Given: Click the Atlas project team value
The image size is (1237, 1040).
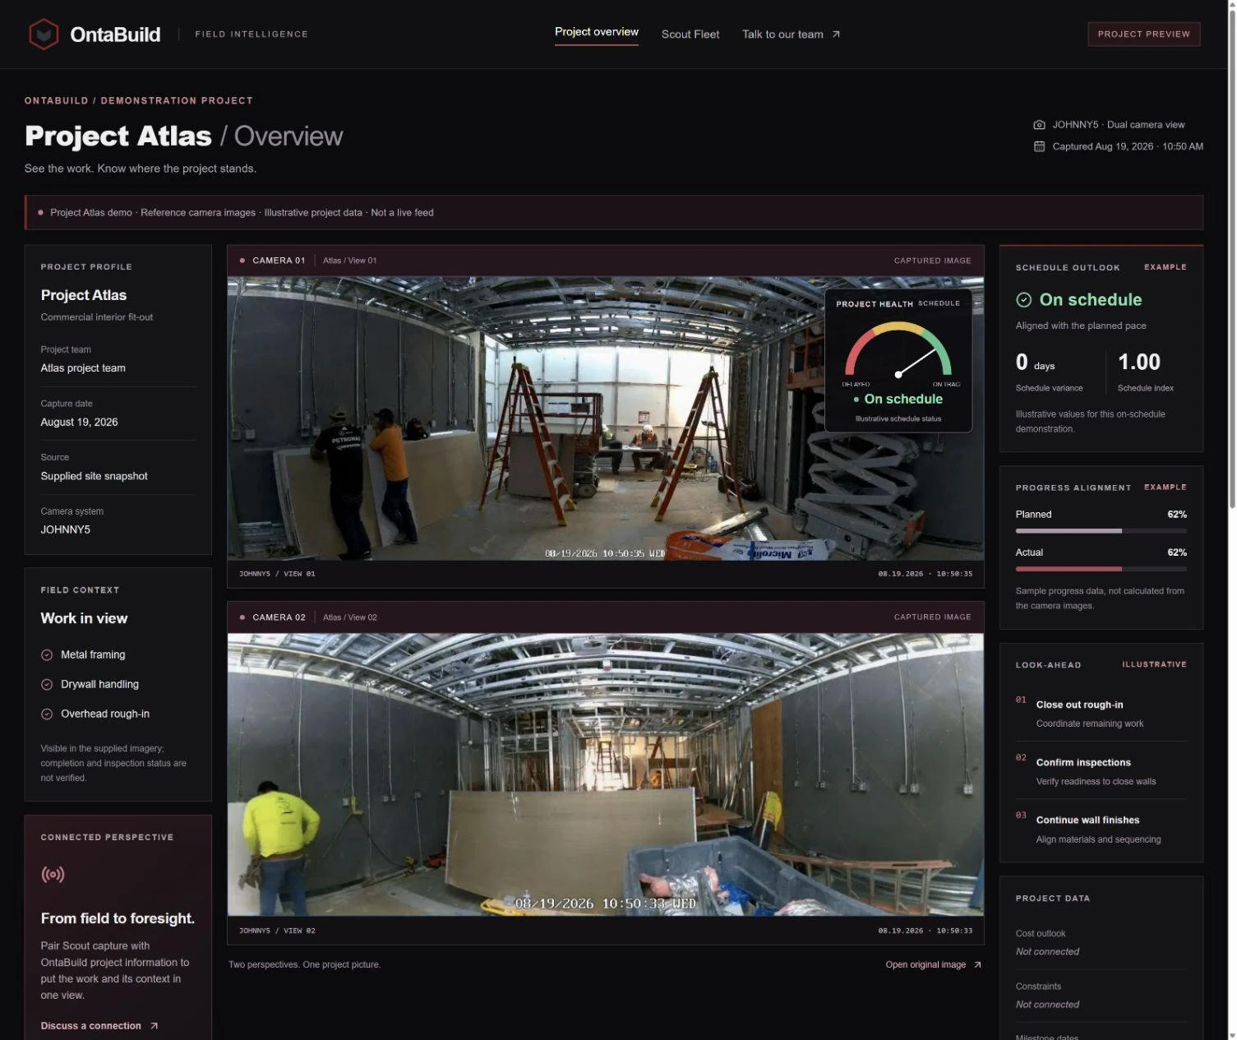Looking at the screenshot, I should (83, 368).
